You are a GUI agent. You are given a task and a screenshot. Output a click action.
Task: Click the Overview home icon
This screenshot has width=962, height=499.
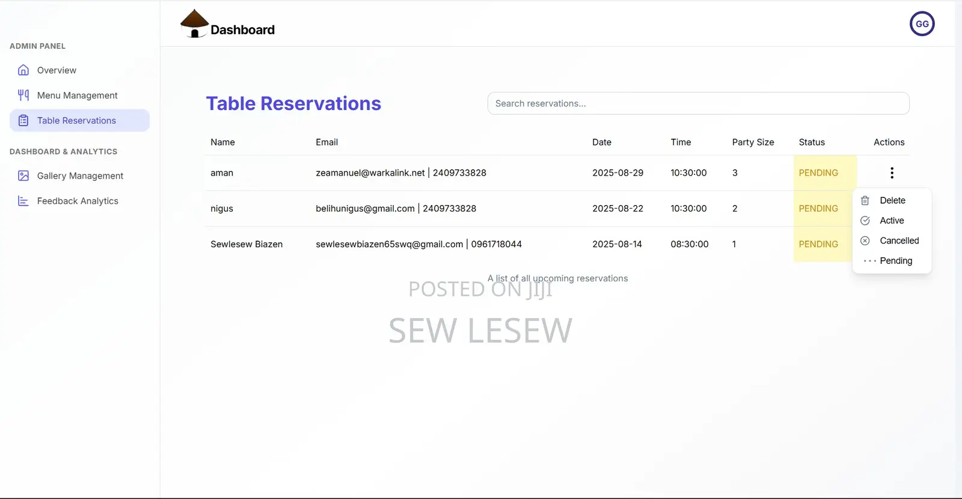pos(23,70)
